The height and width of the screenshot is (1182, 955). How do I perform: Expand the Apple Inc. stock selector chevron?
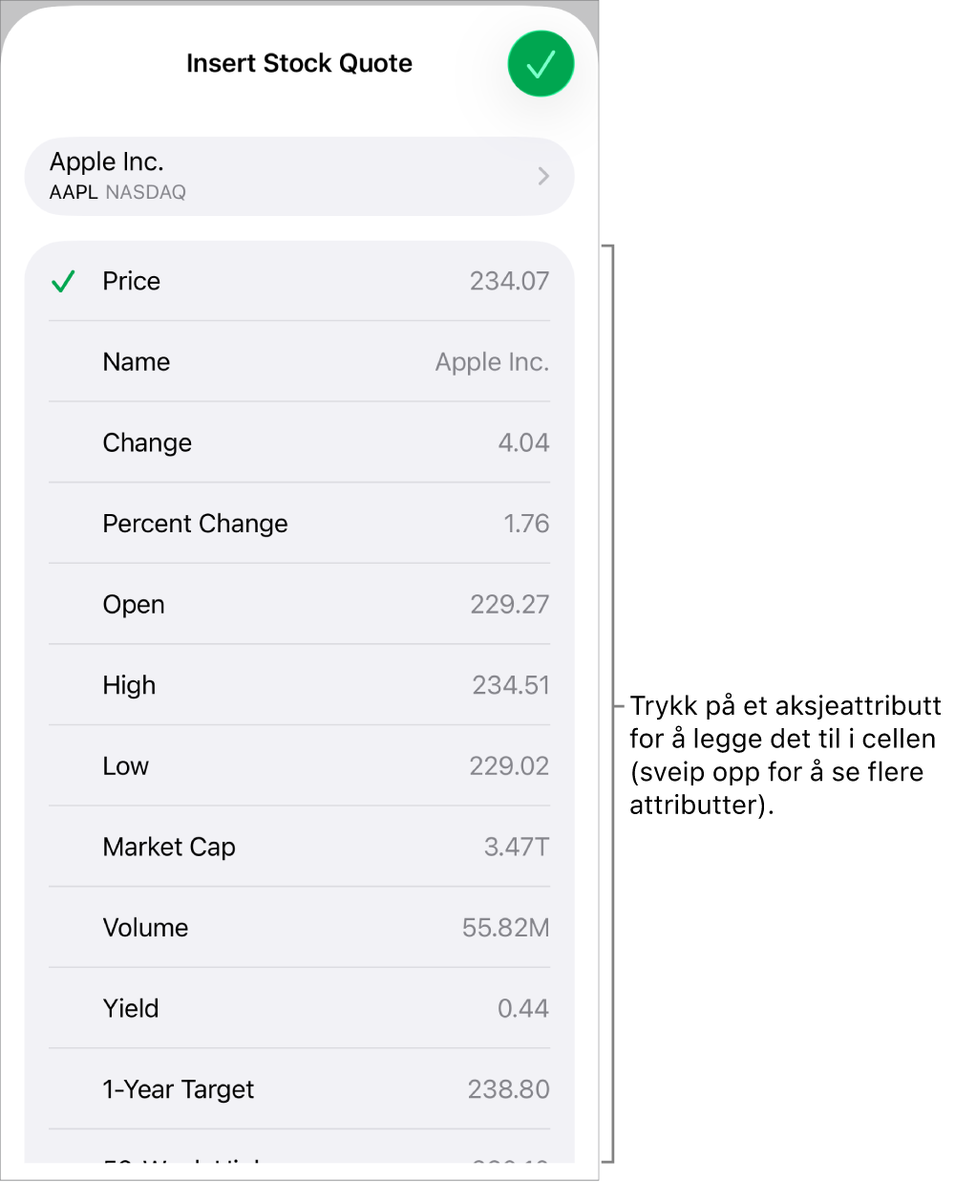[543, 176]
